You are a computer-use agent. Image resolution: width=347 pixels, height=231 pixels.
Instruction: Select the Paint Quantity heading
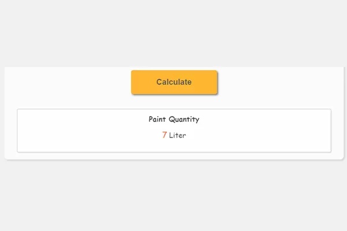pos(174,120)
